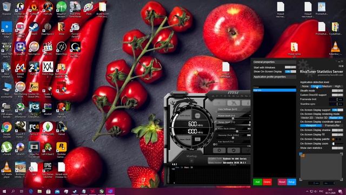Screen dimensions: 346x195
Task: Toggle On-Screen Display support switch
Action: 337,110
